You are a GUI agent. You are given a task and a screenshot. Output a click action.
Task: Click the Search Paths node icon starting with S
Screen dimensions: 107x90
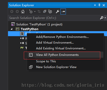pyautogui.click(x=22, y=43)
